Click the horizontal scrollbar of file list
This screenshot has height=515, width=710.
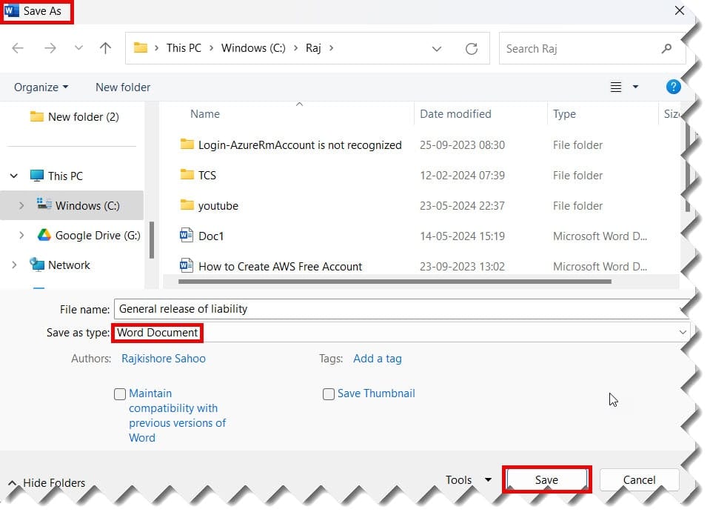(395, 282)
